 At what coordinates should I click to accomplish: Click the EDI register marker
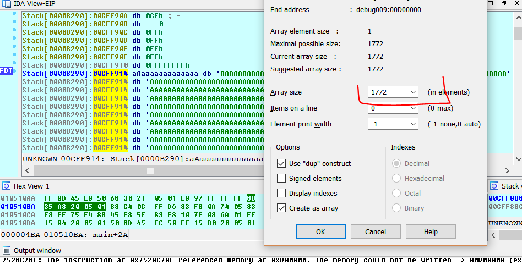pos(6,71)
